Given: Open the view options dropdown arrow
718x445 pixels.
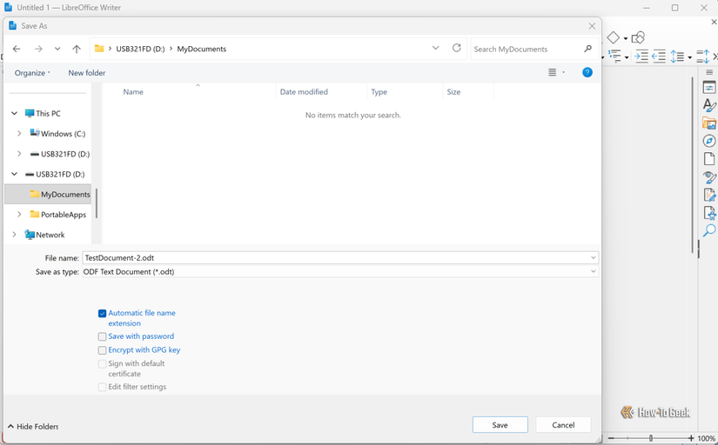Looking at the screenshot, I should [x=564, y=72].
